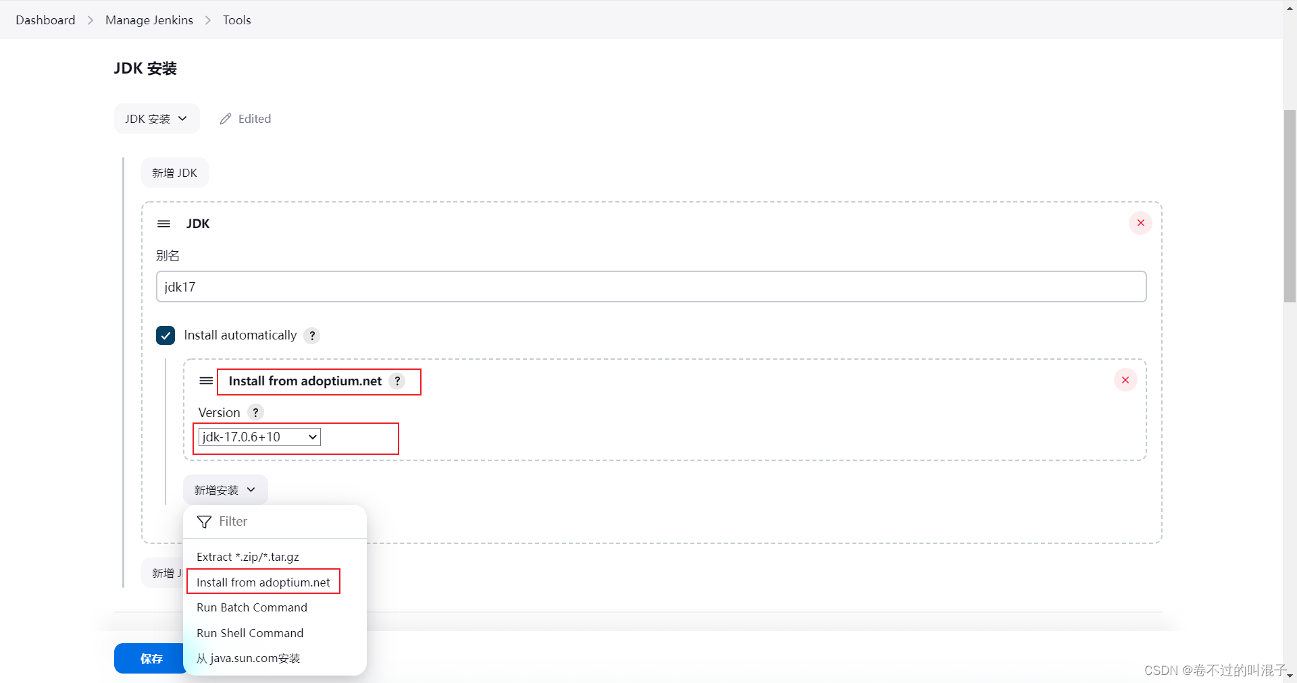
Task: Toggle the 新增安装 dropdown button
Action: [x=225, y=490]
